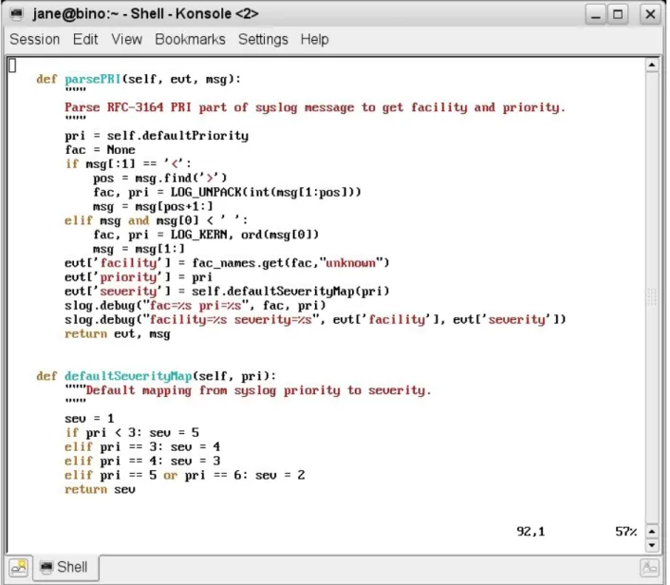670x585 pixels.
Task: Click the cursor position indicator 92,1
Action: click(530, 532)
